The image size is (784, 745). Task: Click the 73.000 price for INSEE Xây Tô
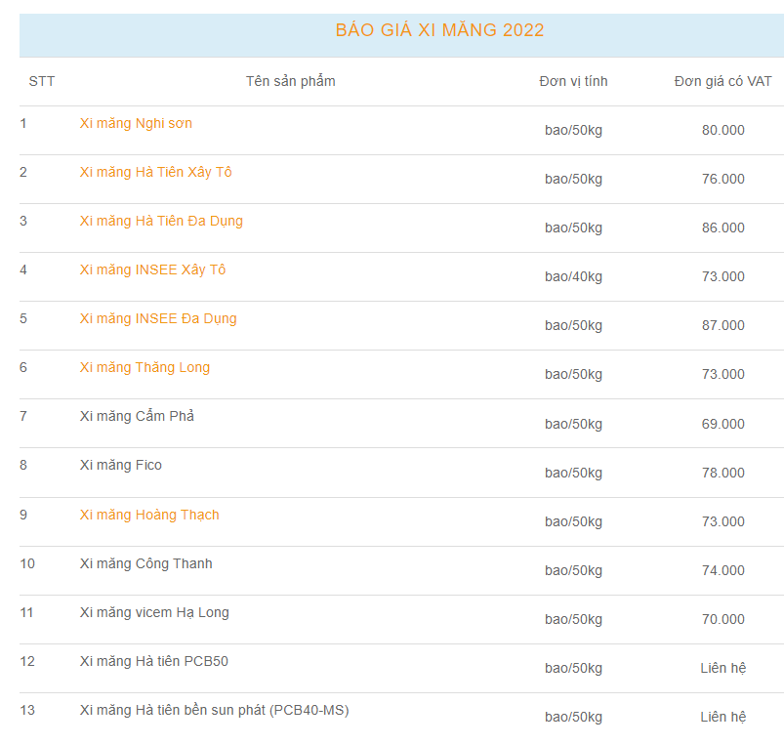click(x=723, y=276)
